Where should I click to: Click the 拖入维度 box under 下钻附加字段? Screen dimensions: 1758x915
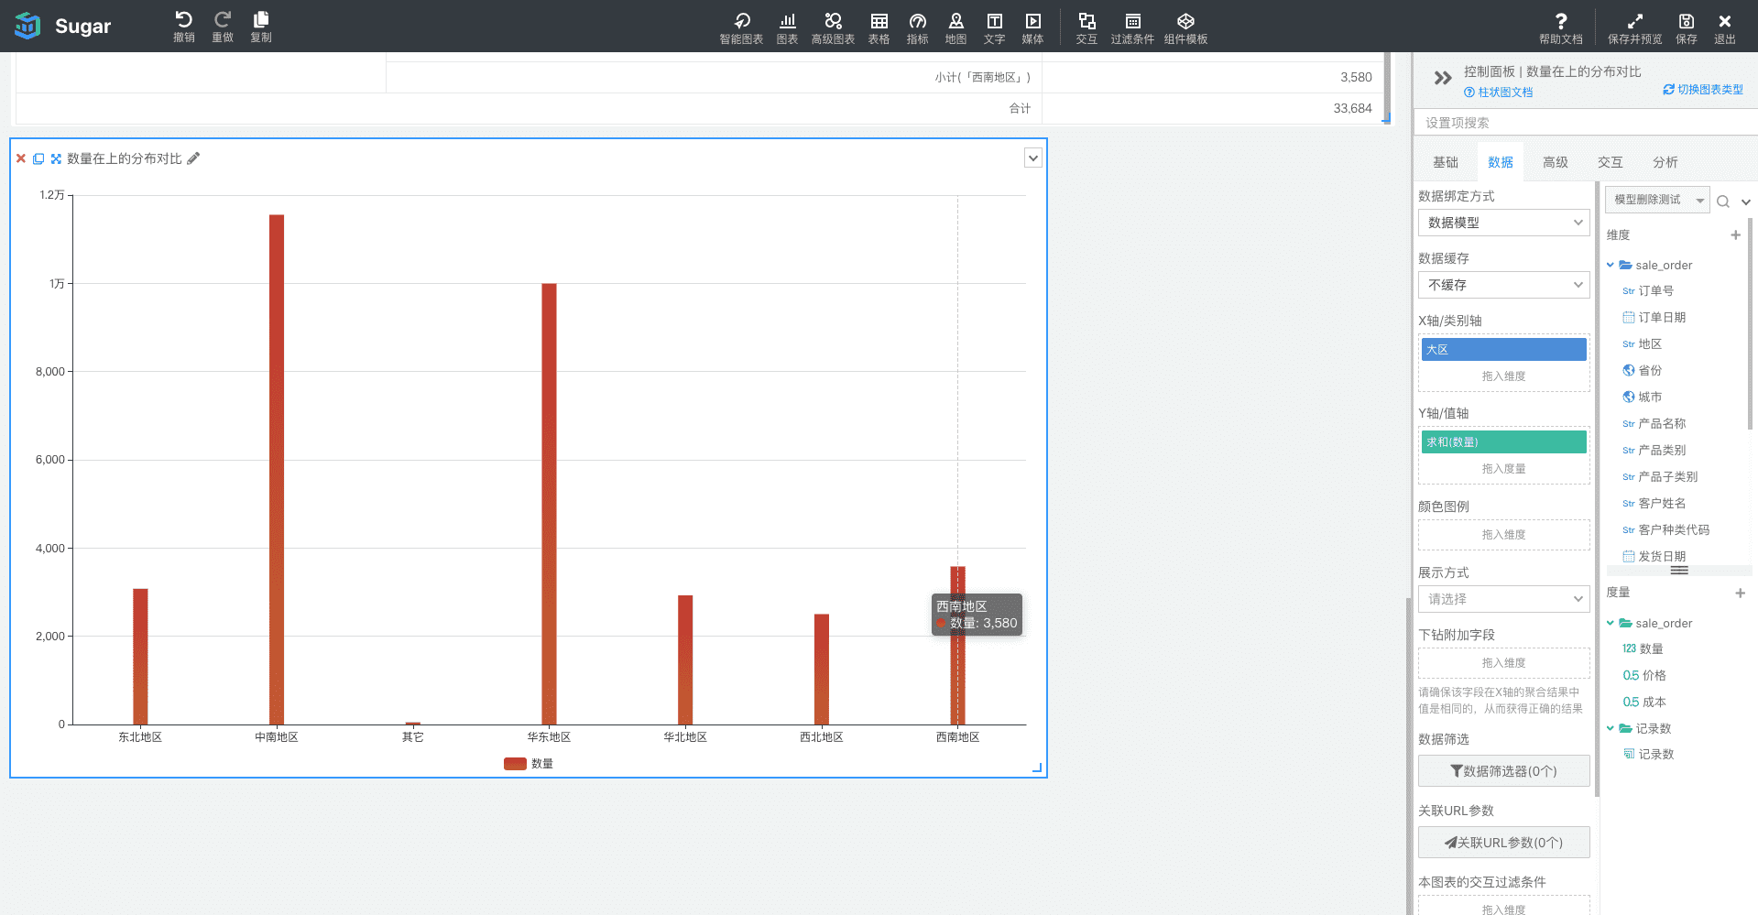(1503, 663)
